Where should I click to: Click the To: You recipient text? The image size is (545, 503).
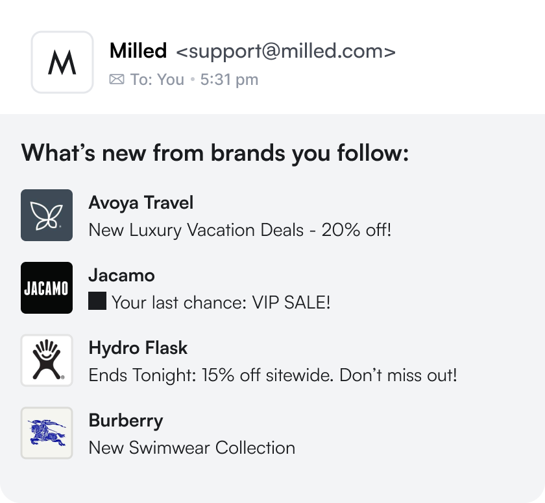[x=157, y=80]
